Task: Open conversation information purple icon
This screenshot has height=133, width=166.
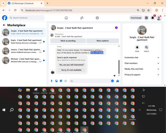Action: (116, 28)
